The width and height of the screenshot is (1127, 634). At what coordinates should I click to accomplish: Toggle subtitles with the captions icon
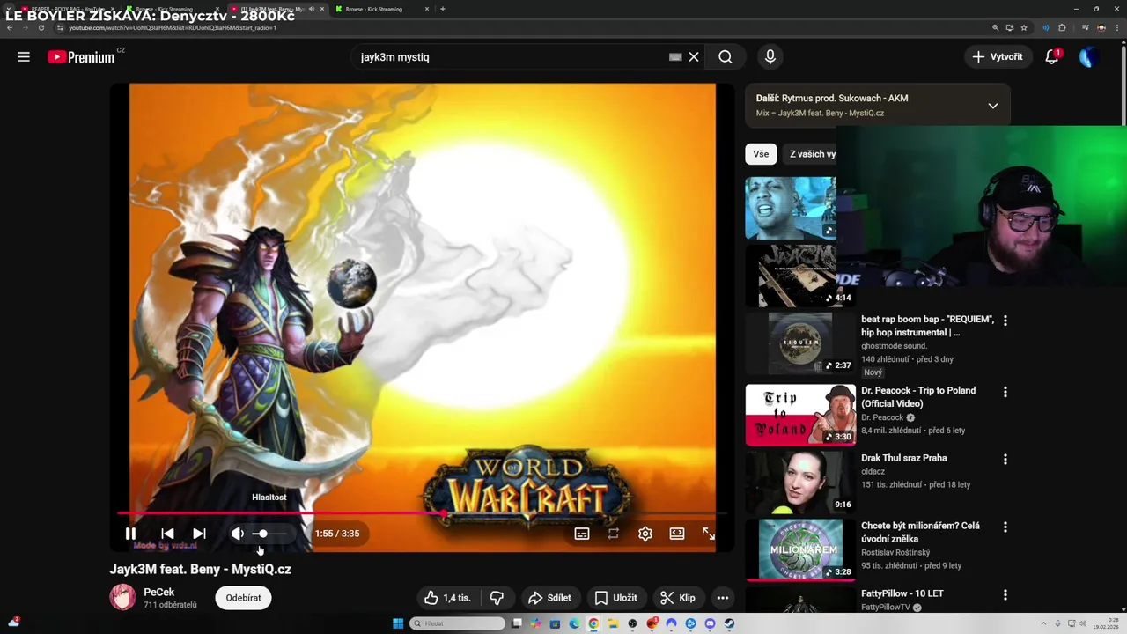point(582,534)
